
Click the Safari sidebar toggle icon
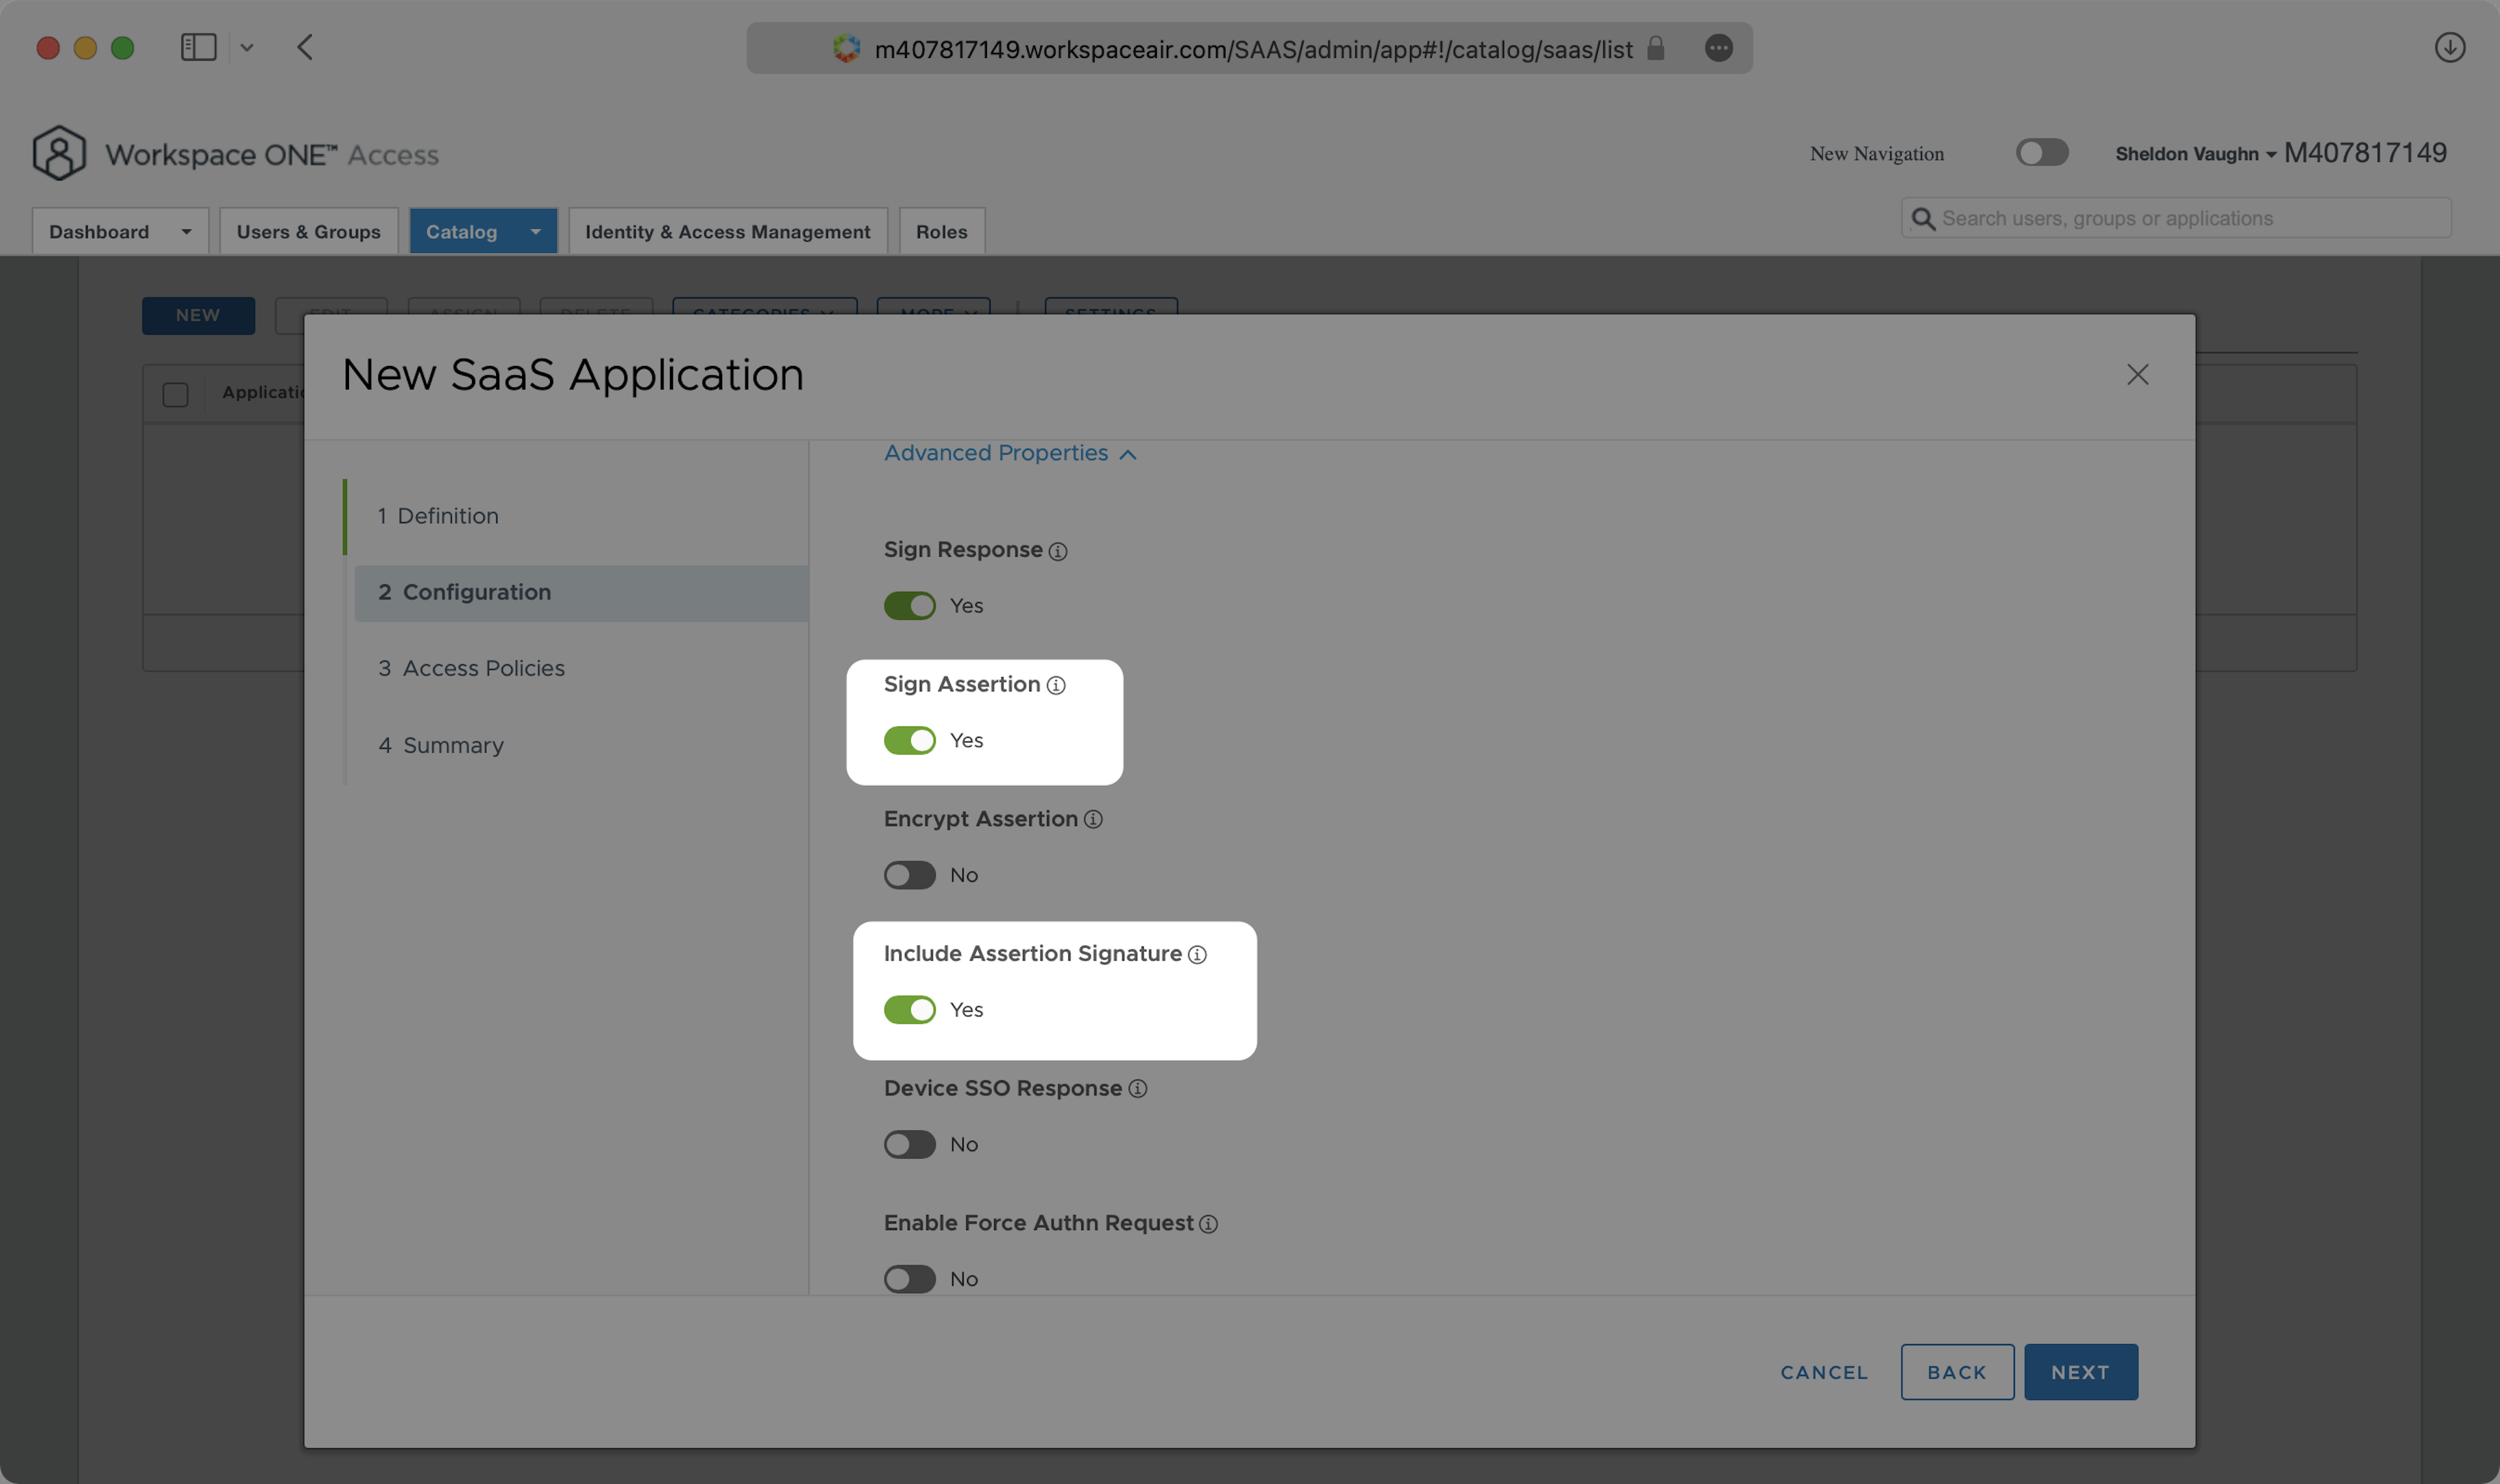click(198, 47)
